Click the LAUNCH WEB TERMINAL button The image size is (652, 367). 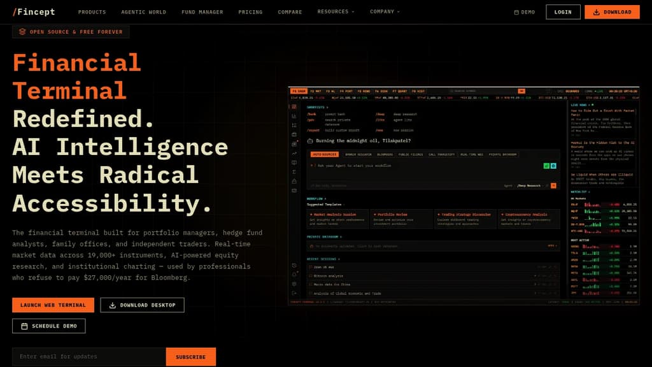(x=52, y=305)
